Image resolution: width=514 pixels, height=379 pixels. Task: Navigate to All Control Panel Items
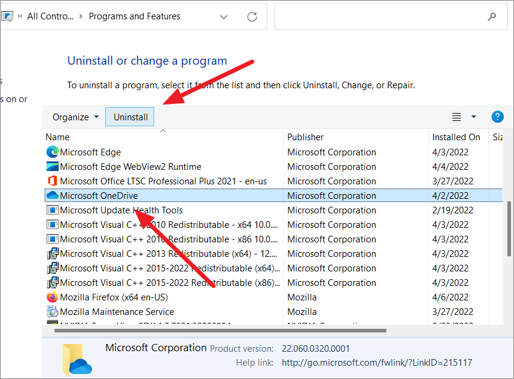coord(48,16)
